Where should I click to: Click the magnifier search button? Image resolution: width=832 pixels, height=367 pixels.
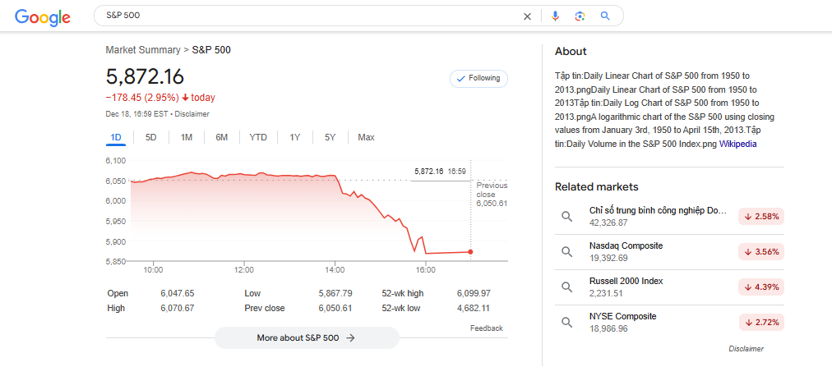pos(605,16)
